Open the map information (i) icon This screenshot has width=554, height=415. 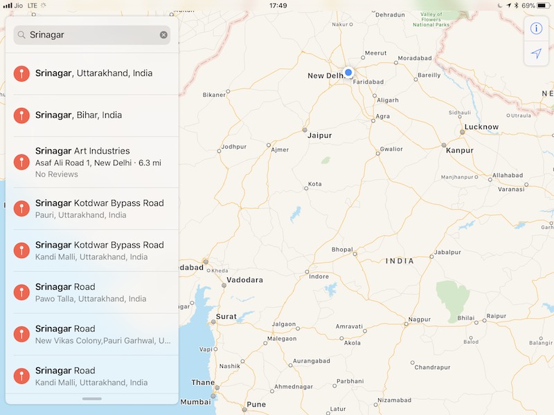pyautogui.click(x=535, y=28)
